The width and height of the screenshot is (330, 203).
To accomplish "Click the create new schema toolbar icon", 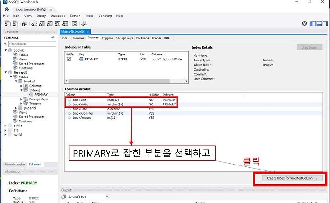I will (34, 23).
